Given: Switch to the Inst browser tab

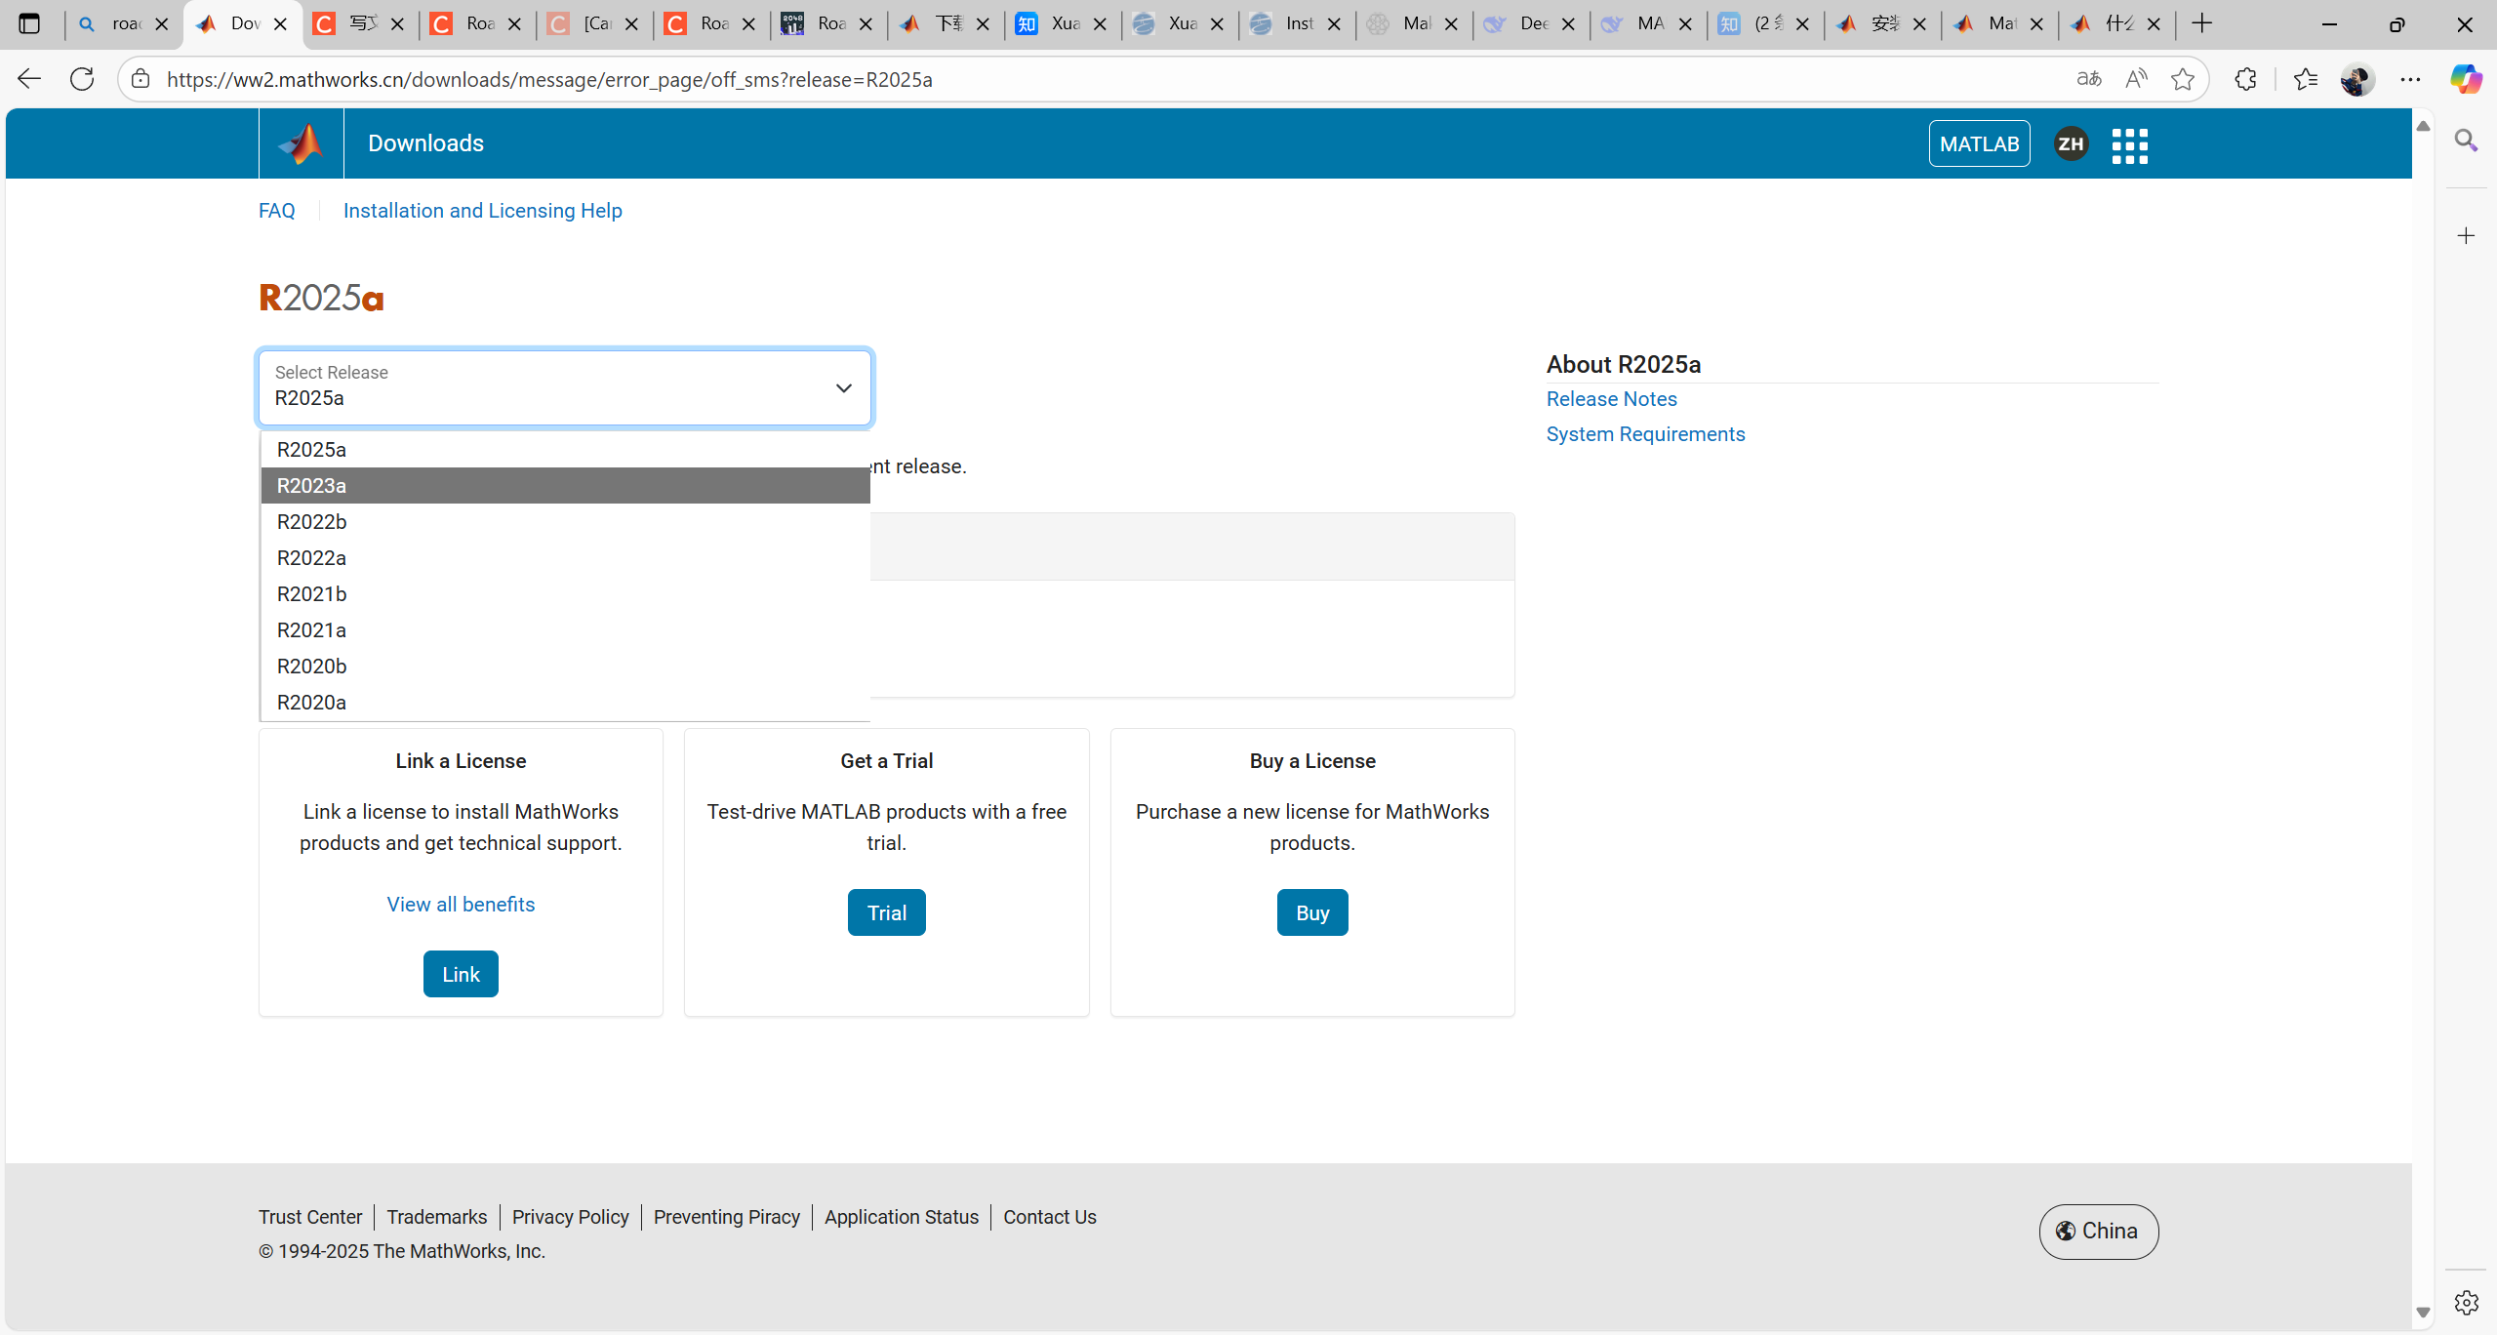Looking at the screenshot, I should point(1297,23).
